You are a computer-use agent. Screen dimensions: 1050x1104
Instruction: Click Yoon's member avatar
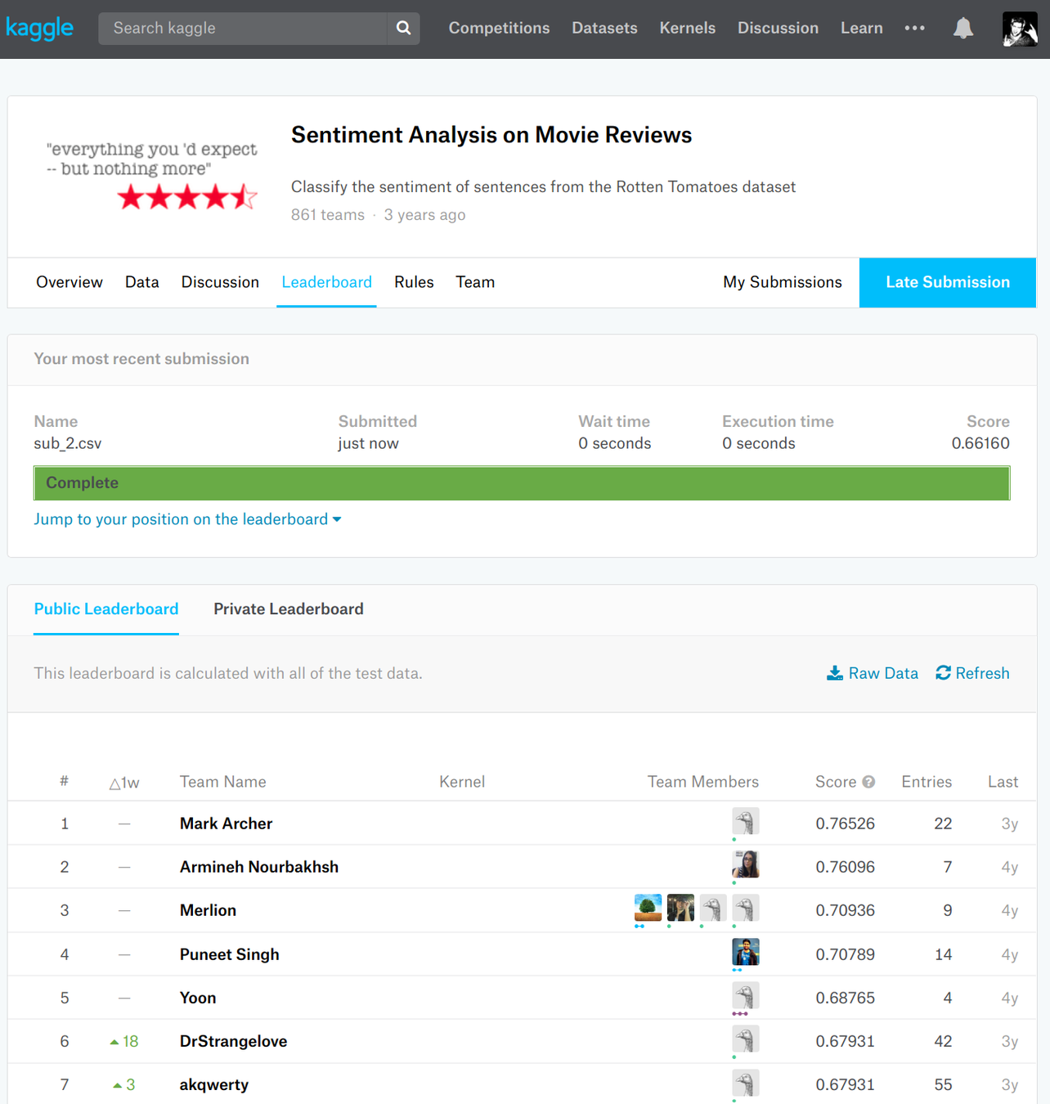point(745,995)
